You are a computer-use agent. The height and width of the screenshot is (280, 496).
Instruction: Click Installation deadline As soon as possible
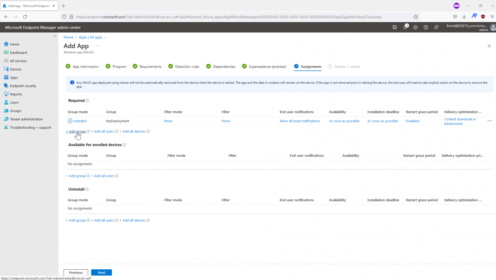pyautogui.click(x=383, y=121)
